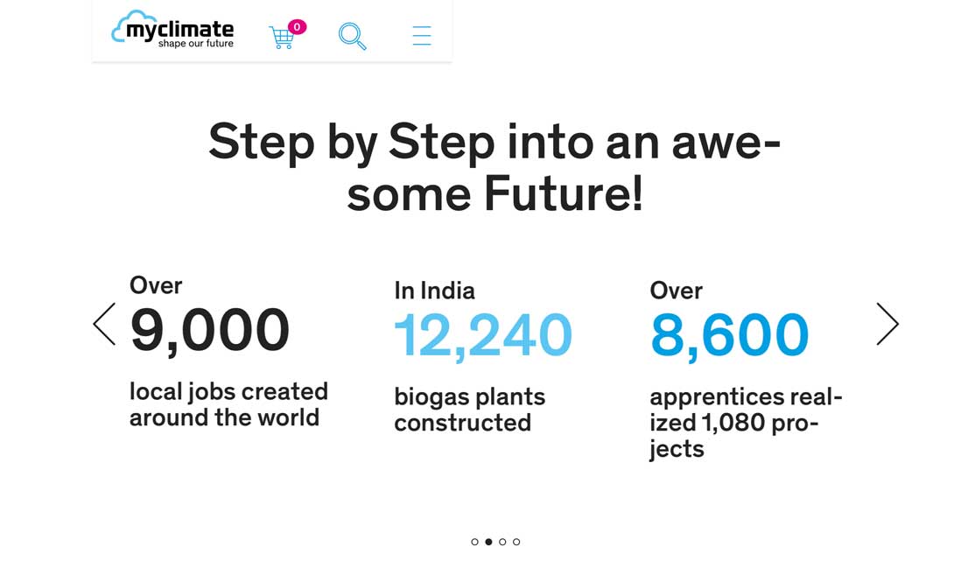Viewport: 954px width, 568px height.
Task: Click 'apprentices realized 1,080 projects' text
Action: [x=746, y=423]
